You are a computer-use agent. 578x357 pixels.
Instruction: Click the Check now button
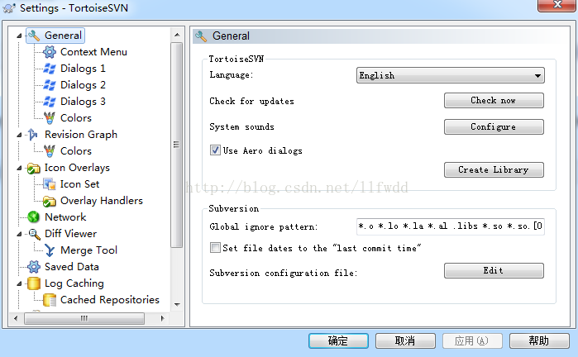[494, 100]
